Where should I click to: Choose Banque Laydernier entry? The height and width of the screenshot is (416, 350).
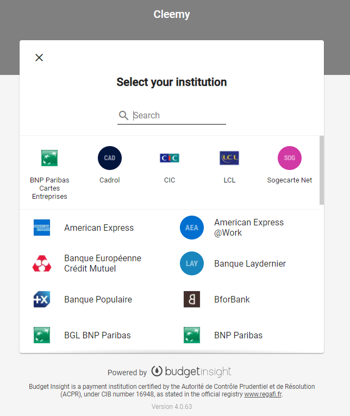[x=250, y=264]
